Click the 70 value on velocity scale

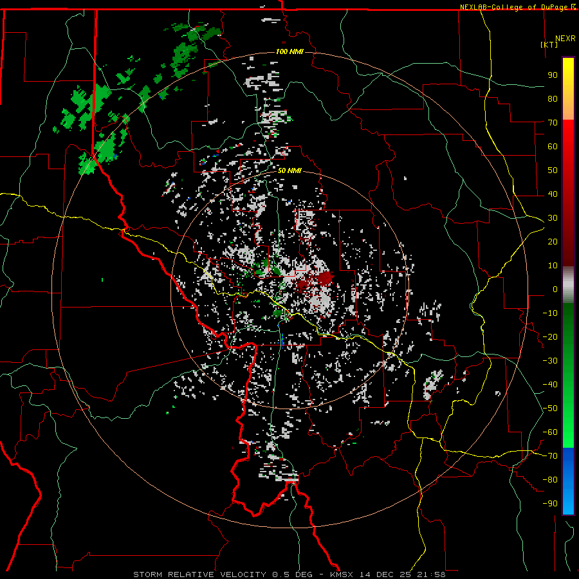click(553, 123)
